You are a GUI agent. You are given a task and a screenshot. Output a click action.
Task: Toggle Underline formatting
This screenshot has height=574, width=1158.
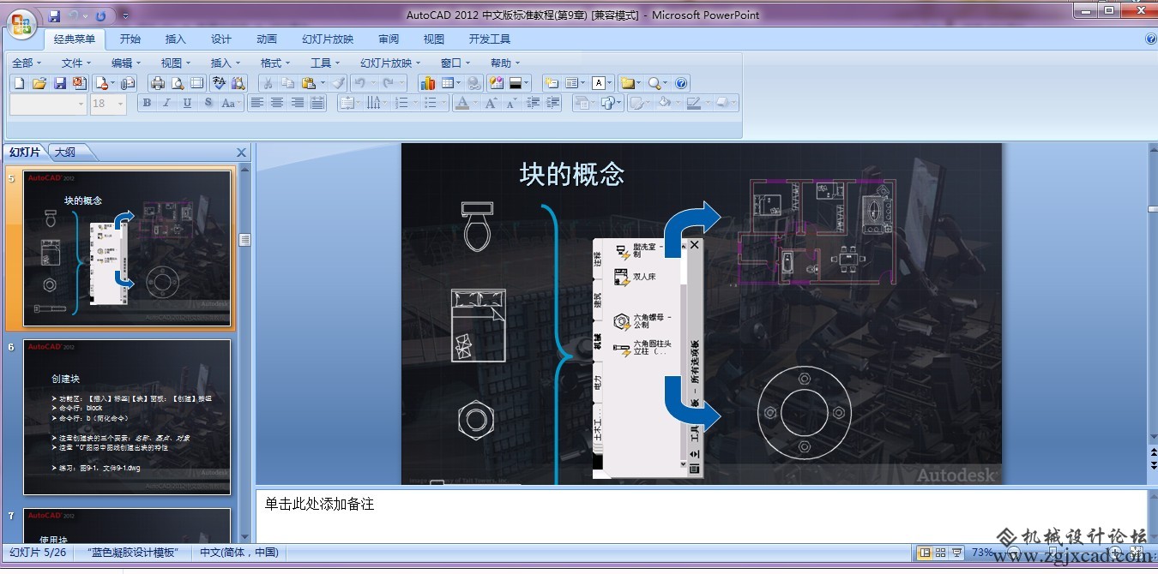click(187, 103)
